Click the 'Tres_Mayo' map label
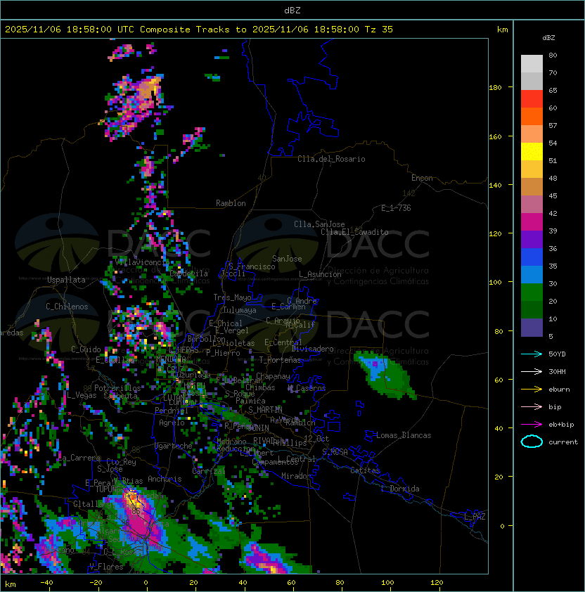 (232, 297)
